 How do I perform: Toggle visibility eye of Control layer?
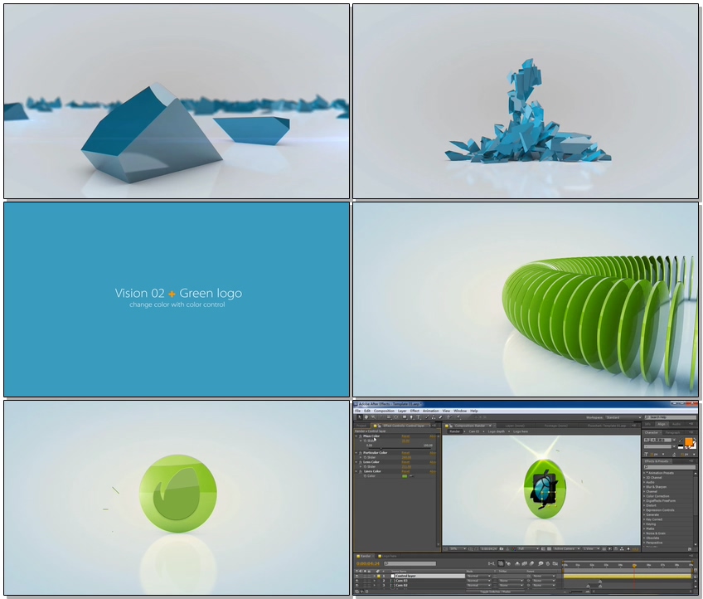(358, 576)
